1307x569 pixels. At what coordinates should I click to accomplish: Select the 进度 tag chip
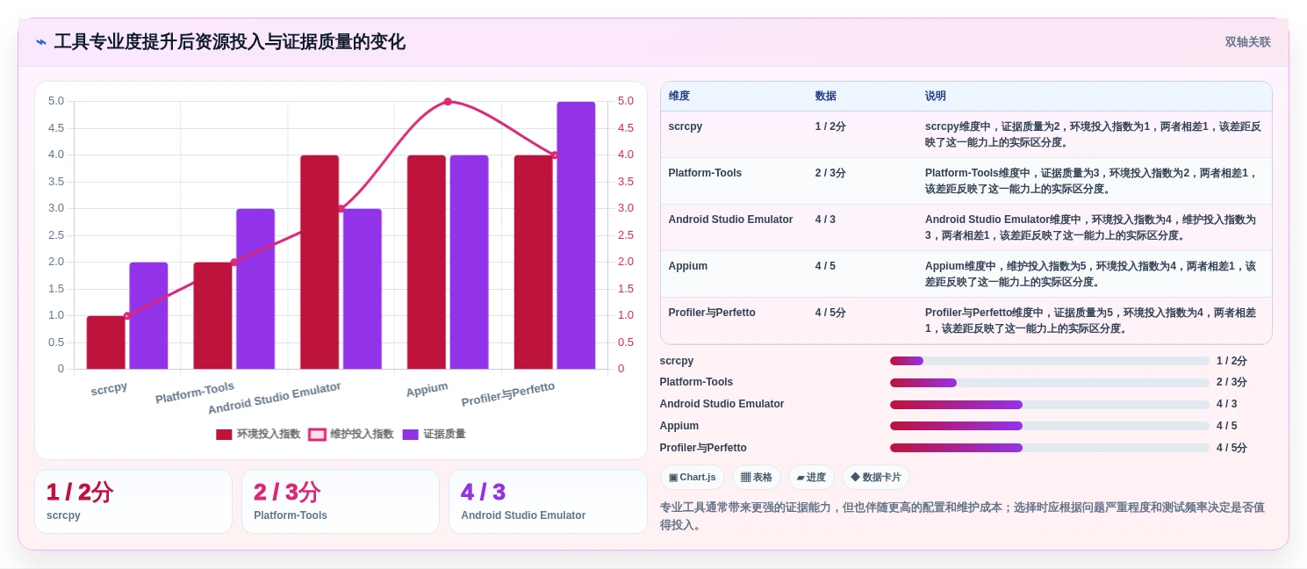tap(811, 477)
